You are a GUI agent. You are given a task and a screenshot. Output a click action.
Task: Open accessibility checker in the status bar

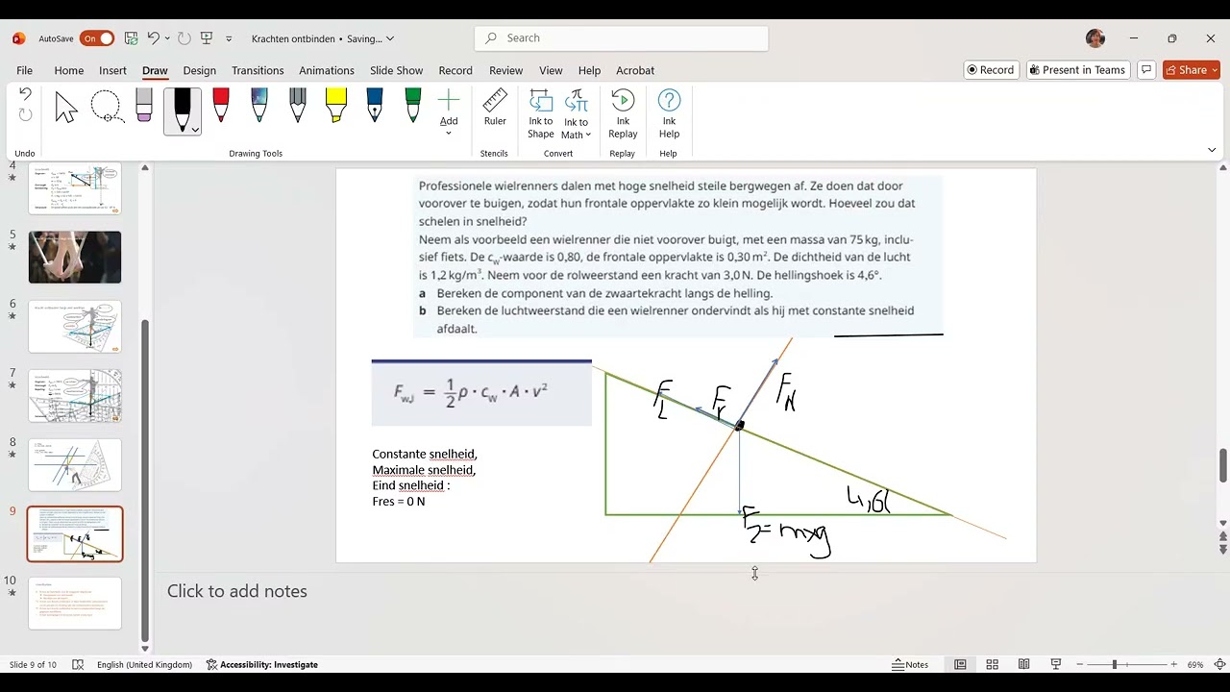[x=262, y=664]
